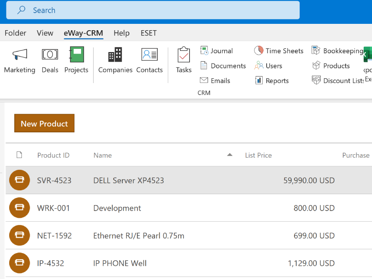Click the Excel export icon
372x279 pixels.
tap(368, 54)
